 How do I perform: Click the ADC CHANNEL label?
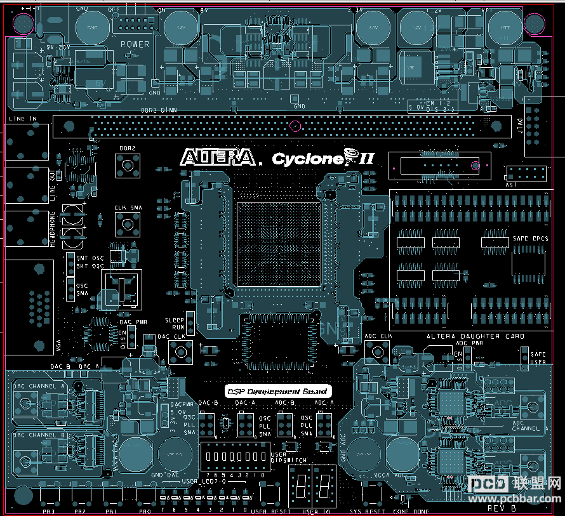pyautogui.click(x=529, y=425)
